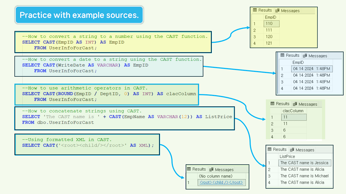Select fourth-row 'The CAST name is Alicia' cell
The height and width of the screenshot is (194, 346).
[305, 183]
